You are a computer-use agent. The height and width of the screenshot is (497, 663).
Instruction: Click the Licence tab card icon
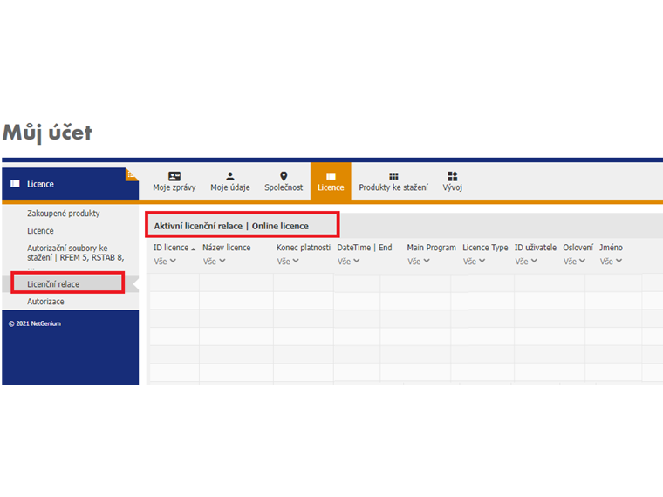click(331, 176)
